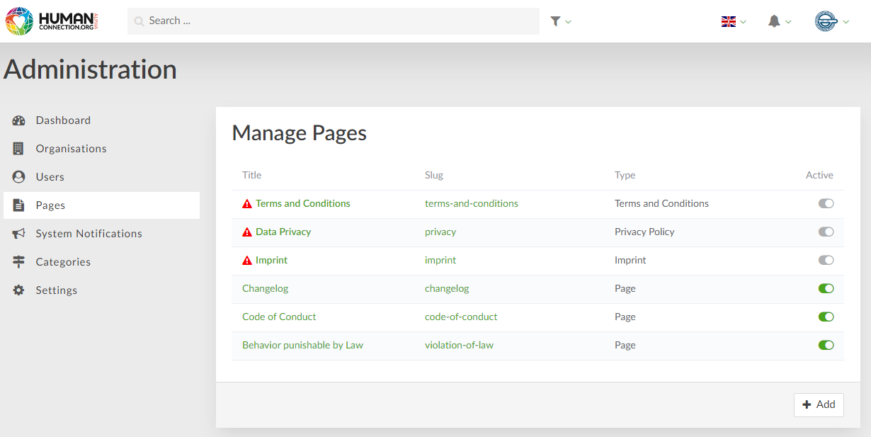This screenshot has height=437, width=871.
Task: Click the UK flag language icon
Action: coord(729,21)
